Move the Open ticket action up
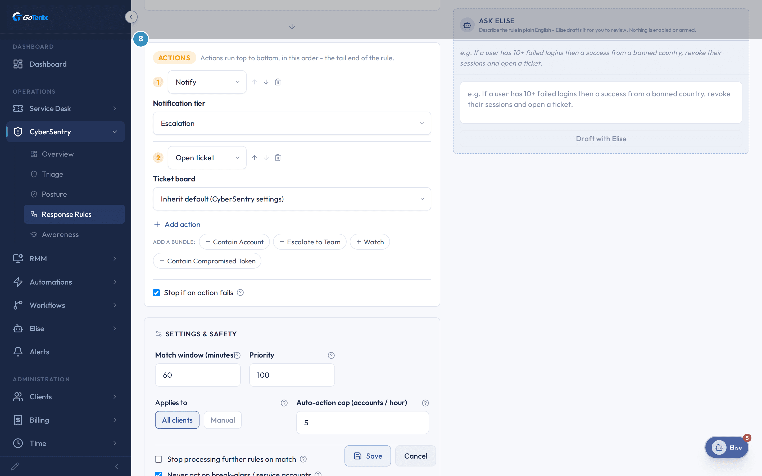 click(x=255, y=158)
